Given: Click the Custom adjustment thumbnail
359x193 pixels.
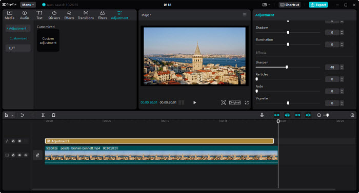Looking at the screenshot, I should pyautogui.click(x=48, y=40).
